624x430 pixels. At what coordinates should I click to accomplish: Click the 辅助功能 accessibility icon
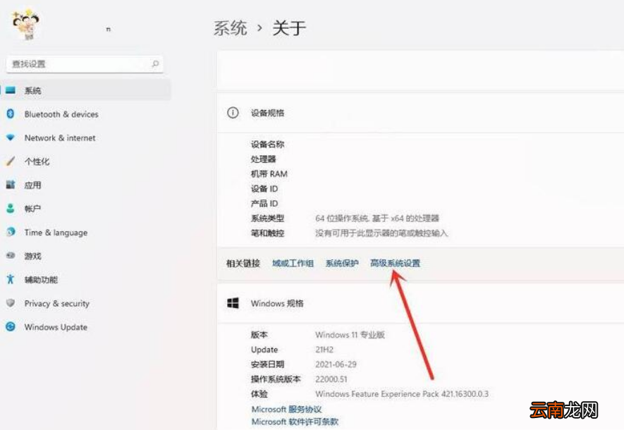pos(11,279)
